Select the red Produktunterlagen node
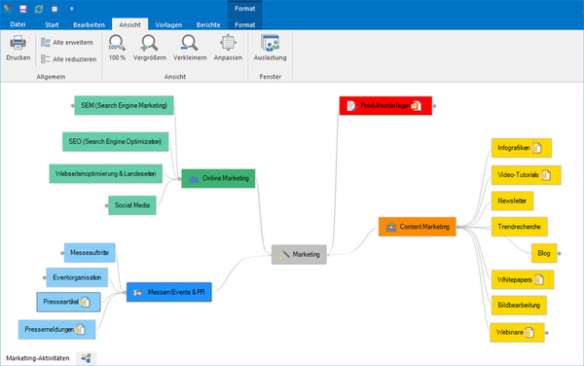Viewport: 584px width, 366px height. coord(385,106)
